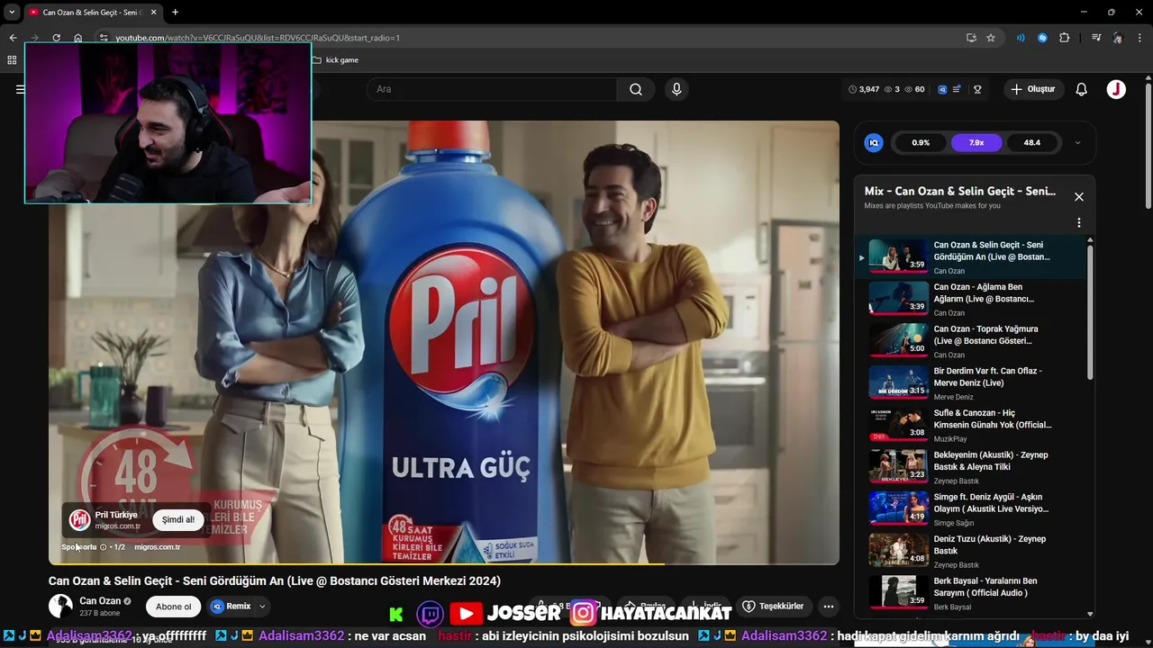Open the migros.com.tr sponsor link

pos(157,547)
